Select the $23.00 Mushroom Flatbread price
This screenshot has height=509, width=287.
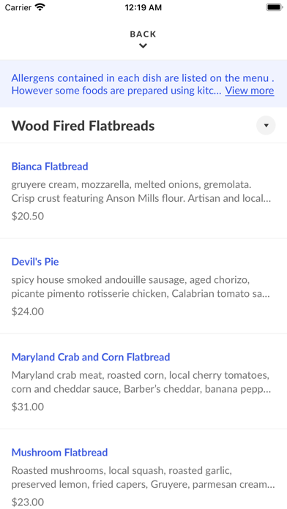[28, 502]
